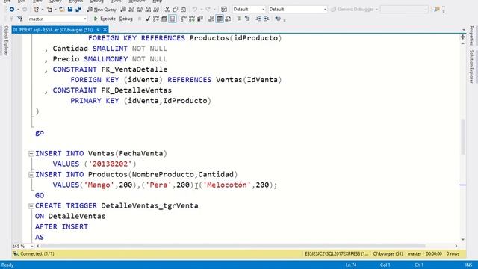This screenshot has width=478, height=269.
Task: Click the Paste clipboard icon
Action: [x=184, y=10]
